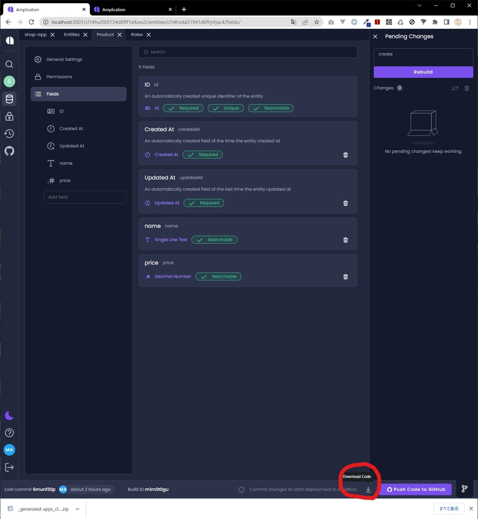Click the logout icon in the sidebar

pyautogui.click(x=9, y=467)
